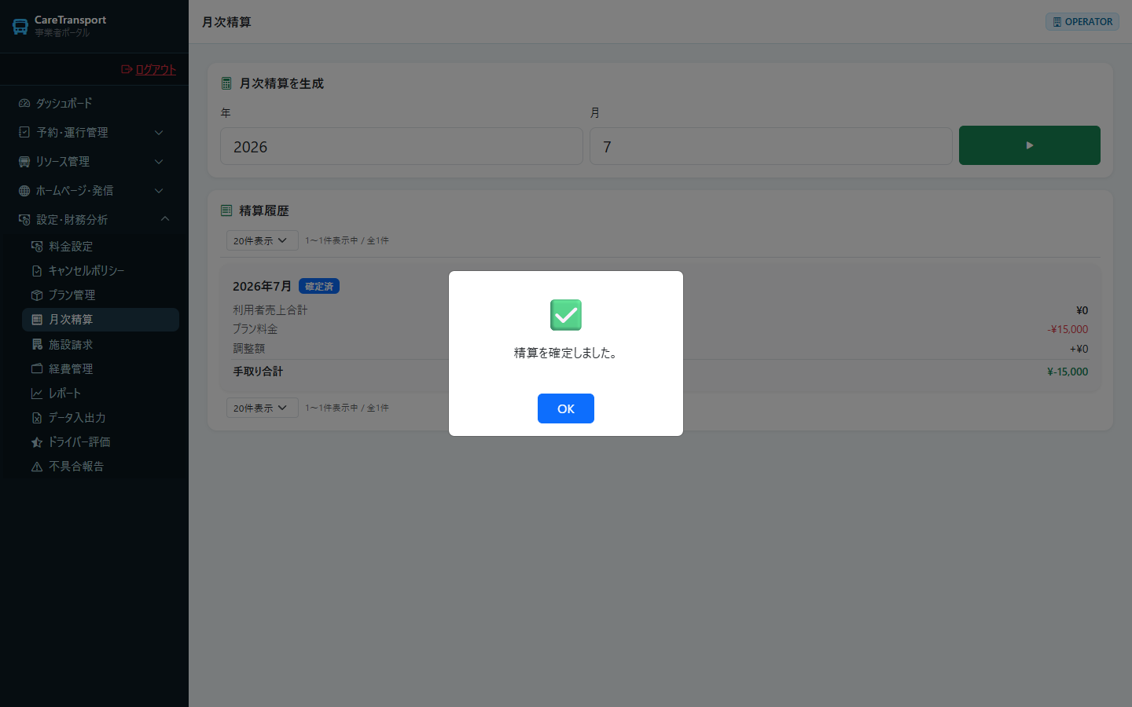Click the ドライバー評価 star icon
Image resolution: width=1132 pixels, height=707 pixels.
[x=37, y=442]
